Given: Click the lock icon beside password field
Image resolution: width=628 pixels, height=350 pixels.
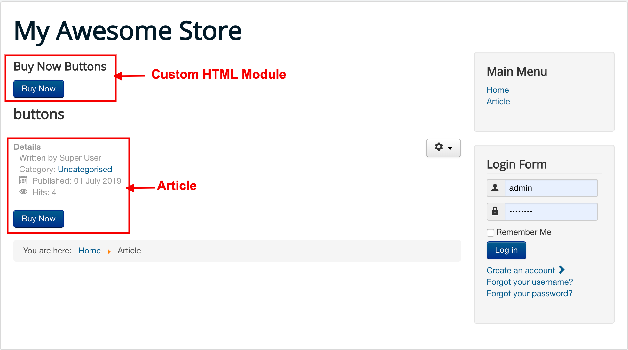Looking at the screenshot, I should pos(495,211).
